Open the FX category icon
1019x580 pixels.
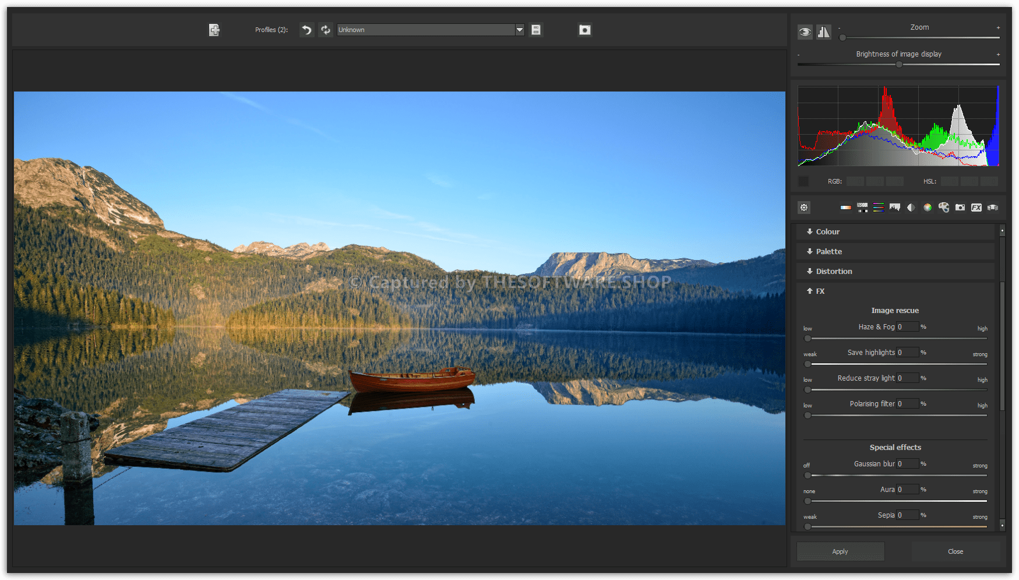976,208
